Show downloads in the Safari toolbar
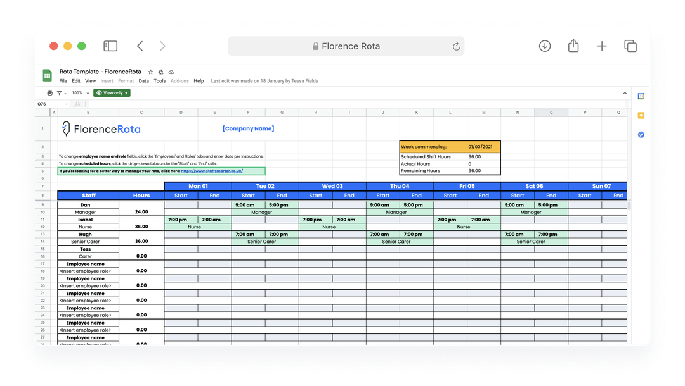This screenshot has height=386, width=685. point(545,46)
